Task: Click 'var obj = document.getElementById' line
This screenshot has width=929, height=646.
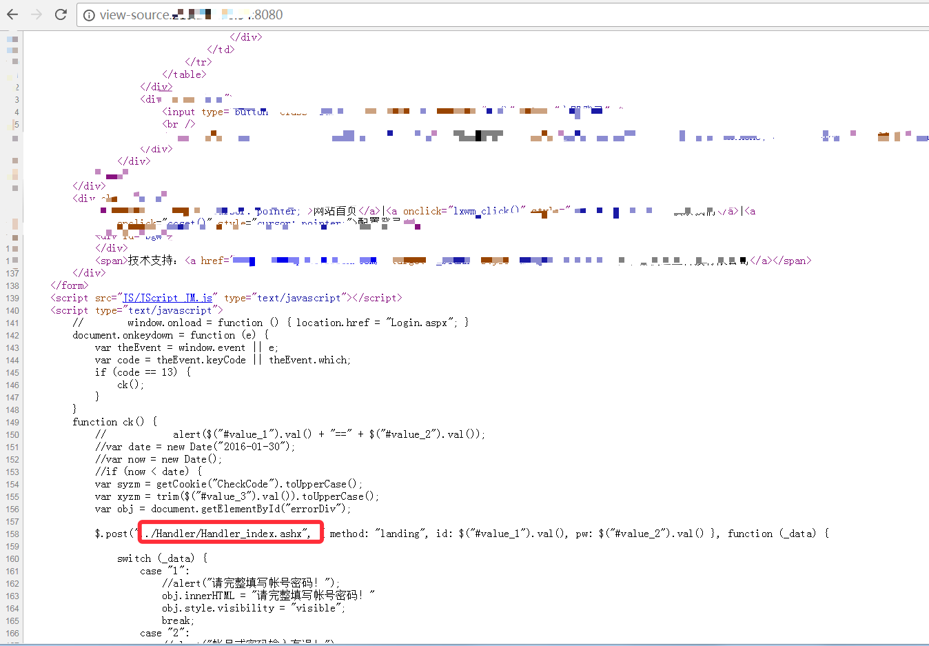Action: 223,509
